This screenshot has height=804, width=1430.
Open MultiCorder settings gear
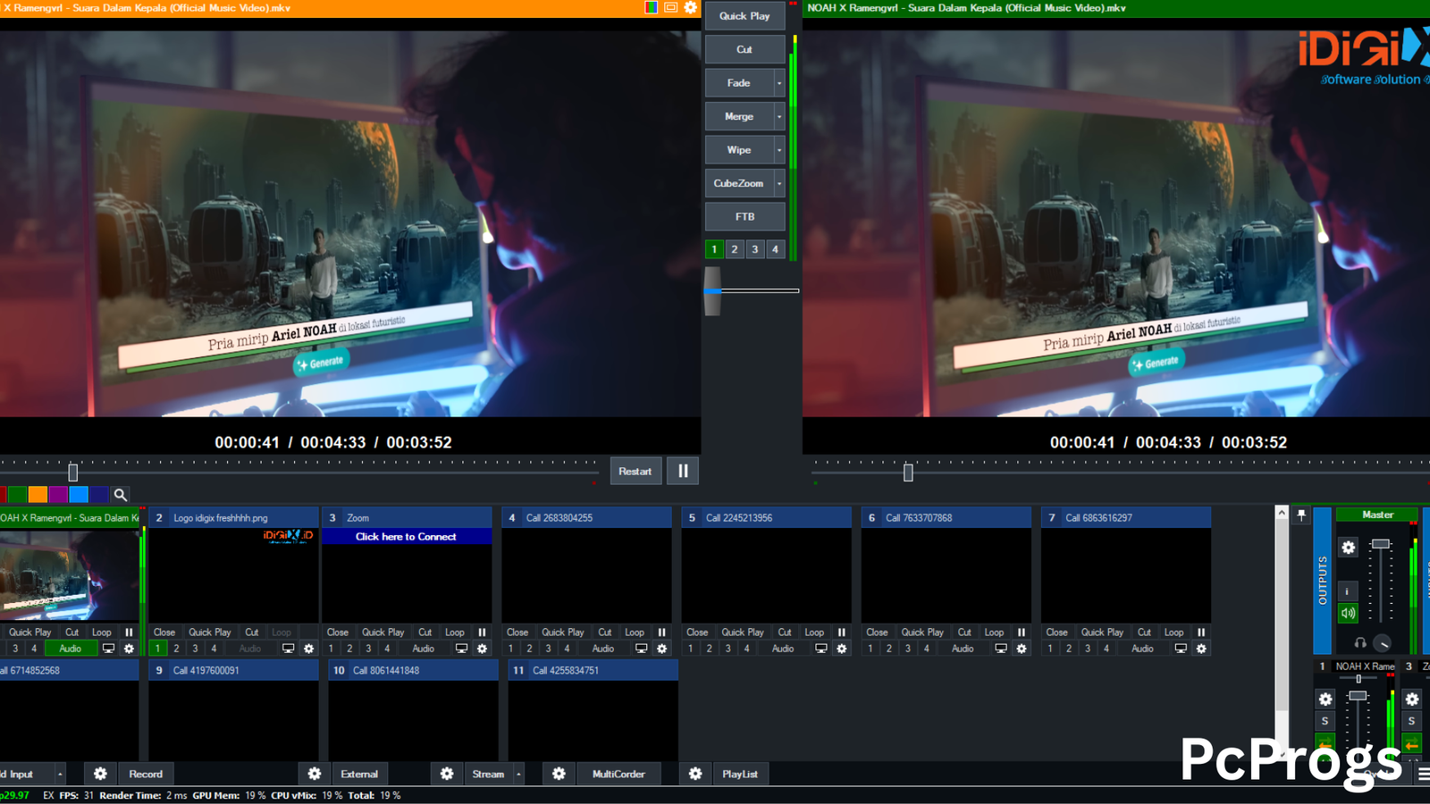click(559, 774)
